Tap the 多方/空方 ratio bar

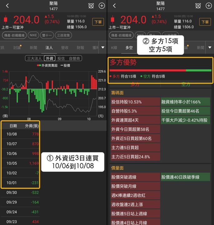coord(160,70)
